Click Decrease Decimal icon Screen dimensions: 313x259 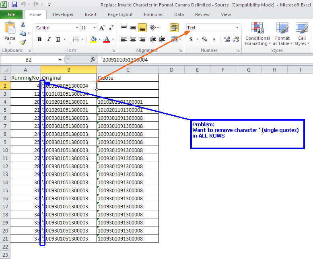pyautogui.click(x=236, y=39)
